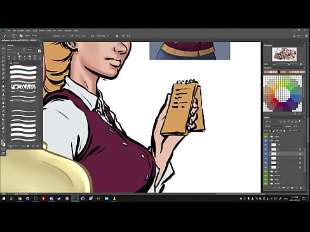Open the brush smoothing options gear
Viewport: 310px width, 232px height.
tap(117, 36)
